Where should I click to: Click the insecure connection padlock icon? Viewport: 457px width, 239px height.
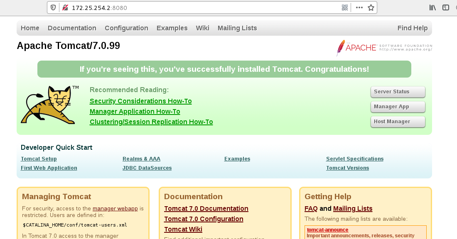(x=65, y=7)
